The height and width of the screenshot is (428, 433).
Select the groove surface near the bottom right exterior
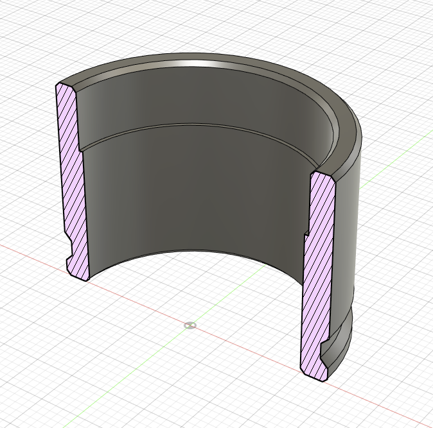(x=339, y=341)
